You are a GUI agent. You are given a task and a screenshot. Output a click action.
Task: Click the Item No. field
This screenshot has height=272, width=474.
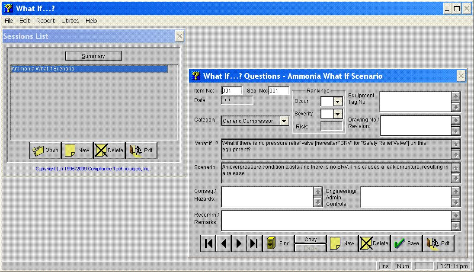point(232,91)
